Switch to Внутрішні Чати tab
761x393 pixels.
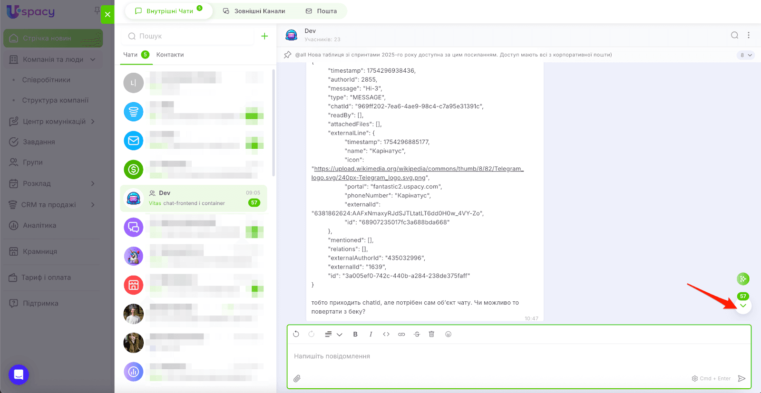(169, 11)
